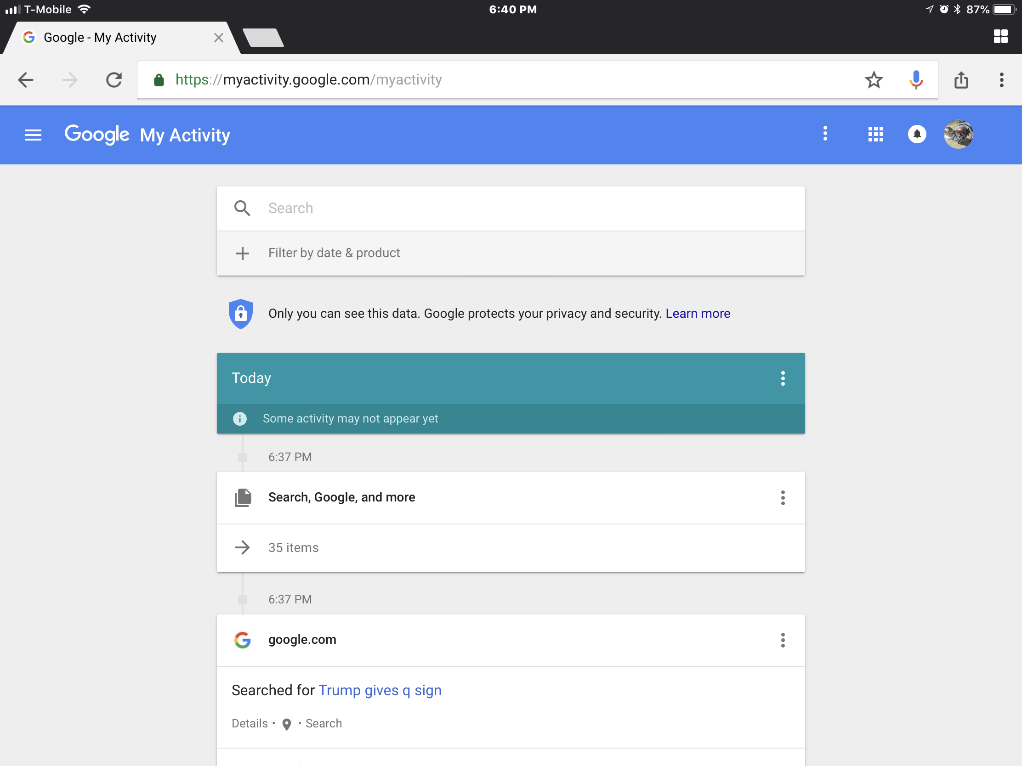Screen dimensions: 1022x766
Task: Open options menu for google.com entry
Action: 782,640
